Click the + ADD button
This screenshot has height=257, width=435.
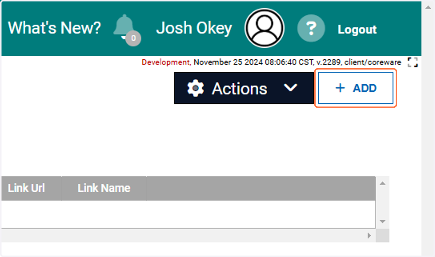356,88
